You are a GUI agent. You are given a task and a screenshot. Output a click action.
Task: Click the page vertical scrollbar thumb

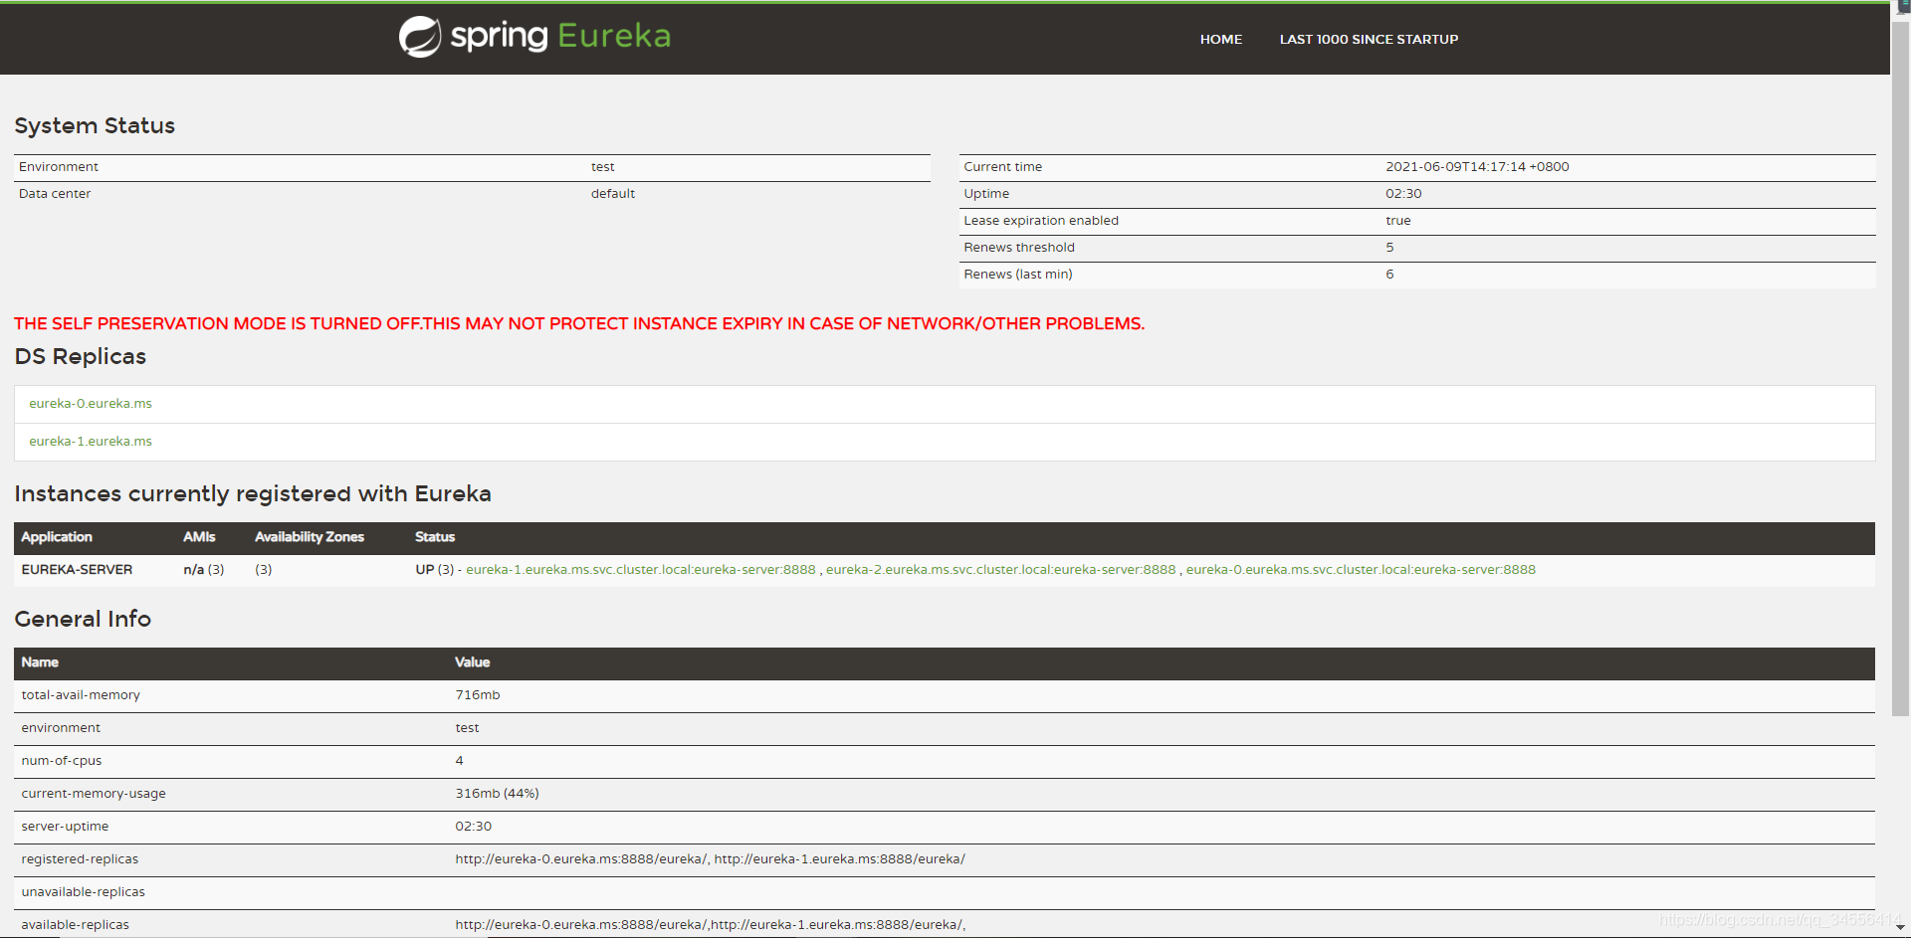1900,368
